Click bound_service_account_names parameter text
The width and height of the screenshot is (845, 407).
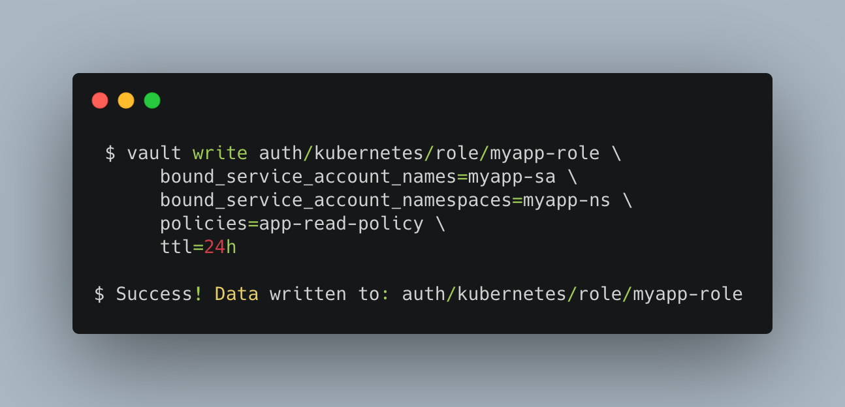308,177
